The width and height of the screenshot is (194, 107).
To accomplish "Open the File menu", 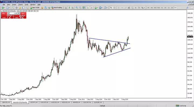I will point(4,5).
